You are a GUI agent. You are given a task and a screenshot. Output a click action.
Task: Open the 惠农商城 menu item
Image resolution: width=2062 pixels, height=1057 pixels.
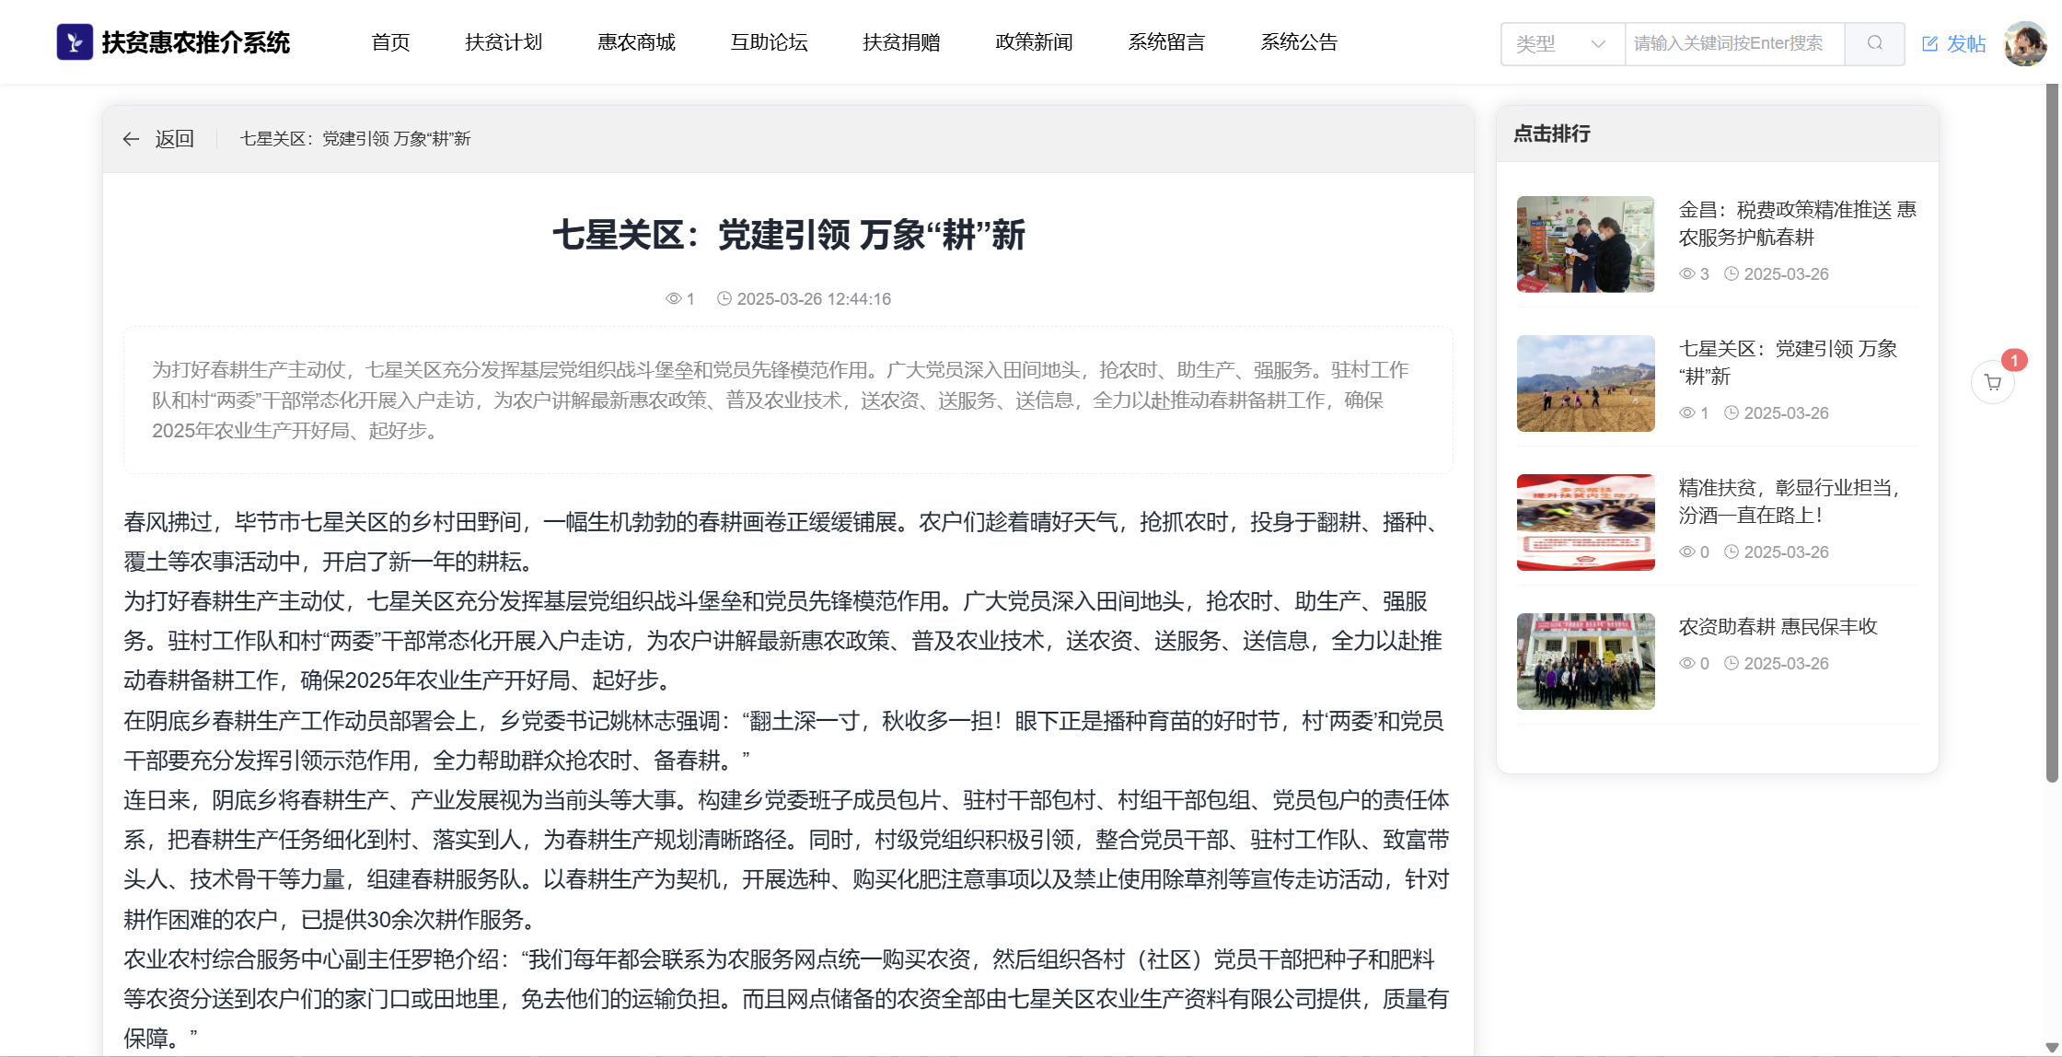pyautogui.click(x=636, y=42)
